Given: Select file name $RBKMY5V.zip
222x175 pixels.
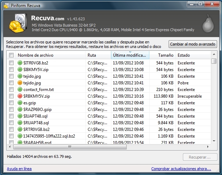Looking at the screenshot, I should (x=37, y=96).
